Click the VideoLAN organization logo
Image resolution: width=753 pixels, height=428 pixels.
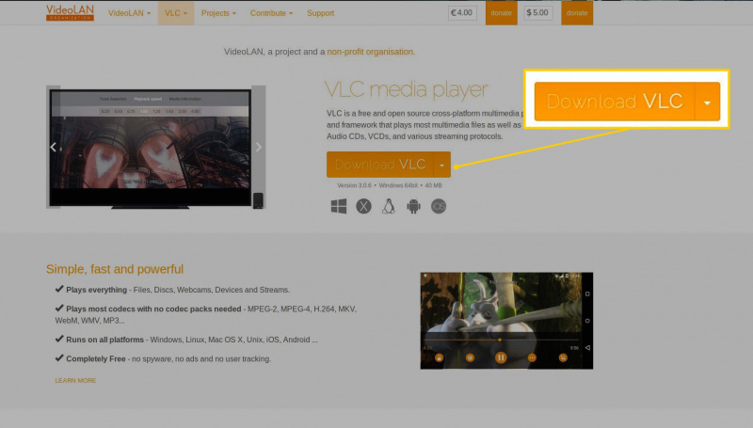click(70, 12)
